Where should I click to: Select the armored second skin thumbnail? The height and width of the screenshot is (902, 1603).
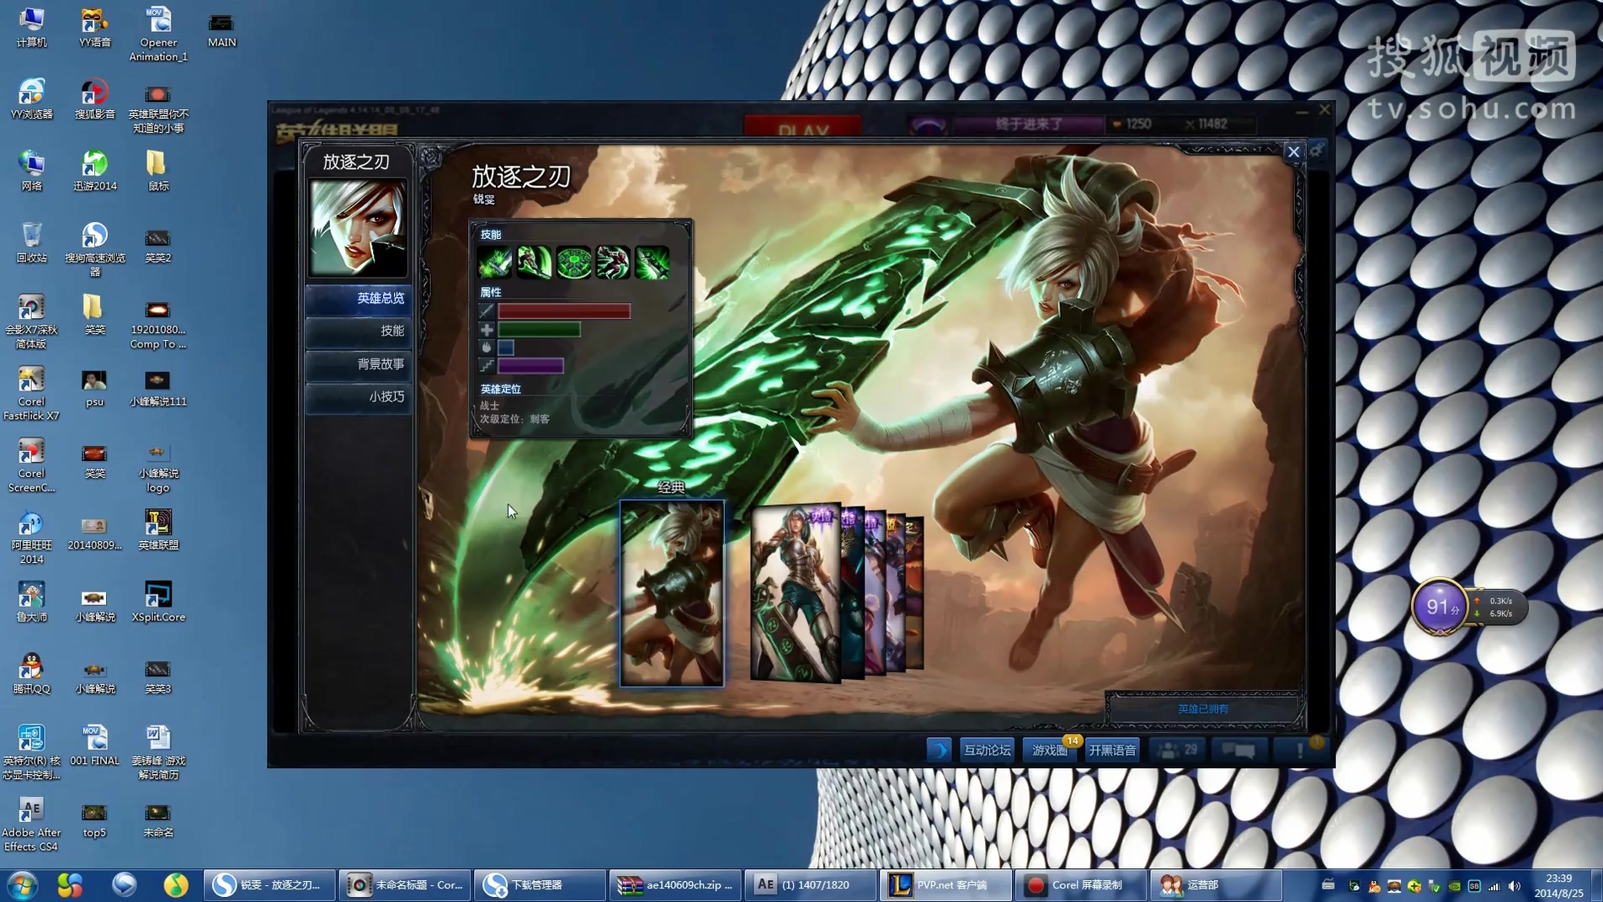[x=794, y=593]
